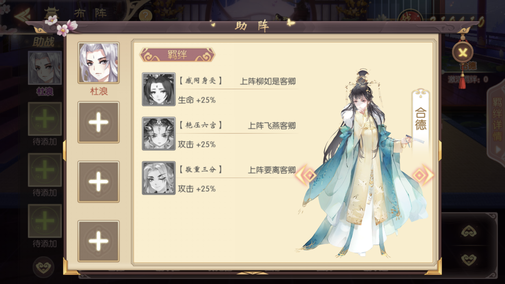Add a helper in the second empty plus slot
Image resolution: width=505 pixels, height=284 pixels.
[98, 182]
